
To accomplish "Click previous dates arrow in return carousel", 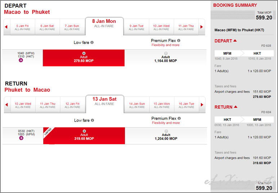I will [6, 105].
